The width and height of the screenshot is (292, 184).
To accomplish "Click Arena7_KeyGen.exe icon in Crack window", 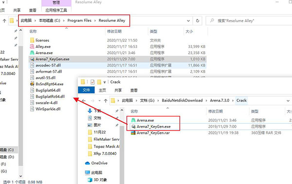I will pos(133,127).
